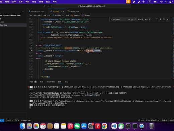Image resolution: width=174 pixels, height=131 pixels.
Task: Open Calendar from the Dock
Action: pos(43,126)
